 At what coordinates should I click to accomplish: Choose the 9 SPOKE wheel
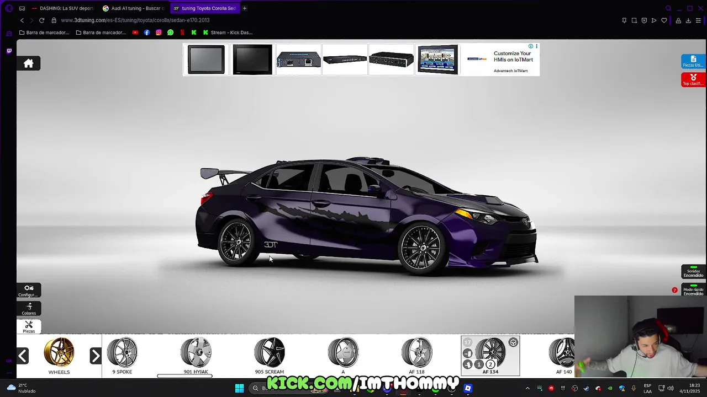pyautogui.click(x=122, y=356)
